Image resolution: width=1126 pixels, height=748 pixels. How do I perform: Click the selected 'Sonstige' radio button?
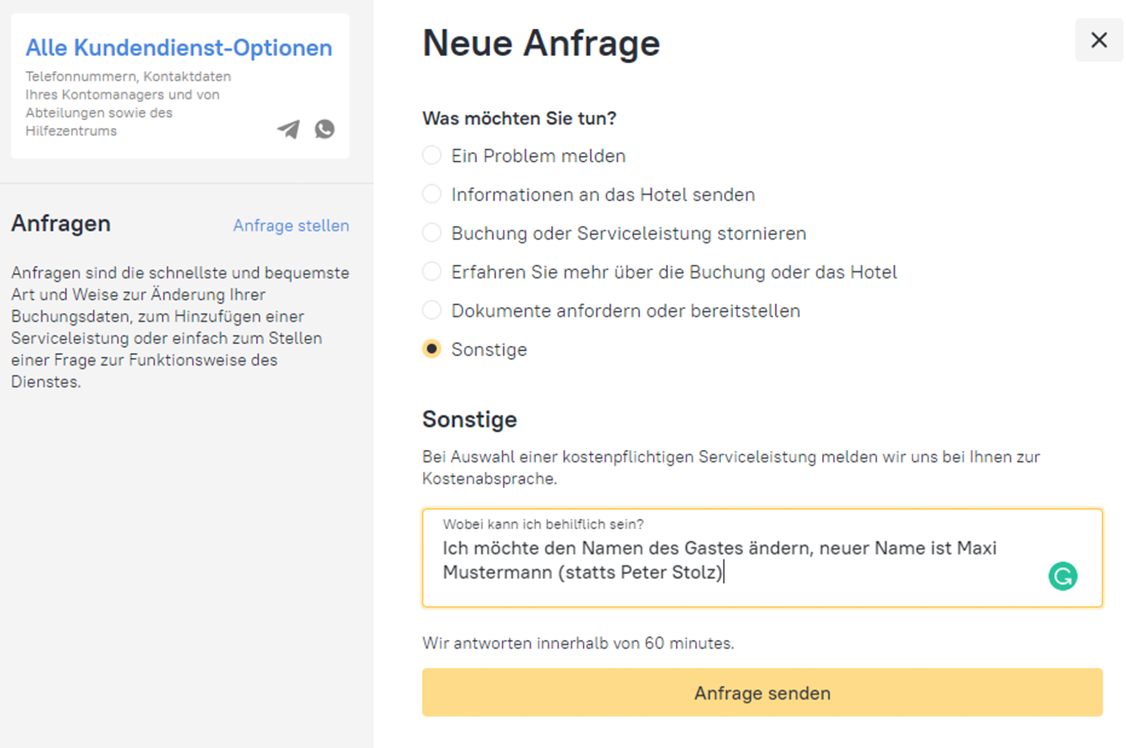(x=432, y=349)
